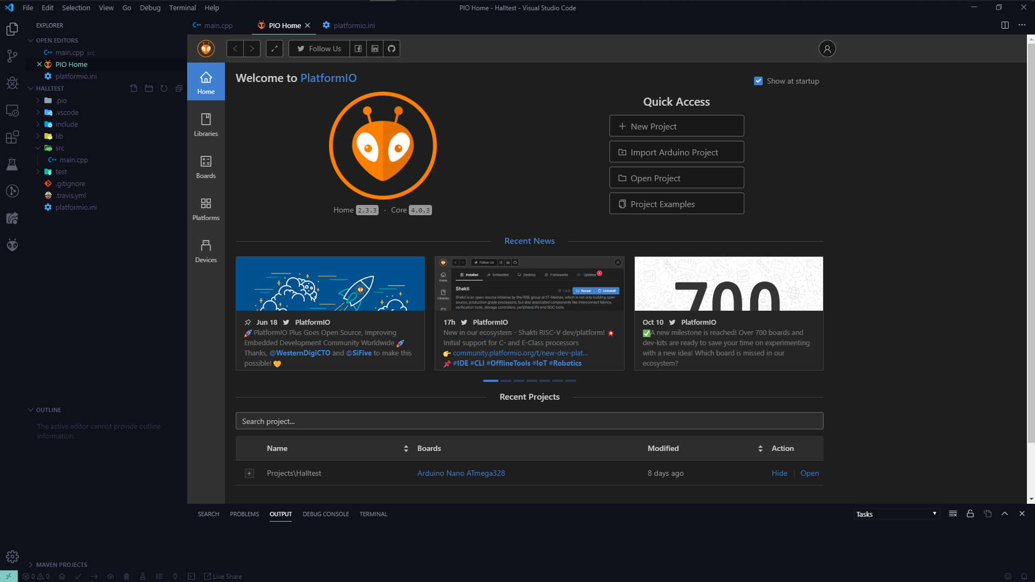Image resolution: width=1035 pixels, height=582 pixels.
Task: Open the PlatformIO alien icon in activity bar
Action: click(12, 245)
